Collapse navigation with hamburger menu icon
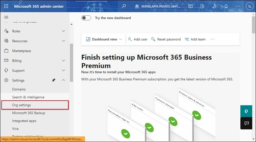256x142 pixels. [6, 17]
